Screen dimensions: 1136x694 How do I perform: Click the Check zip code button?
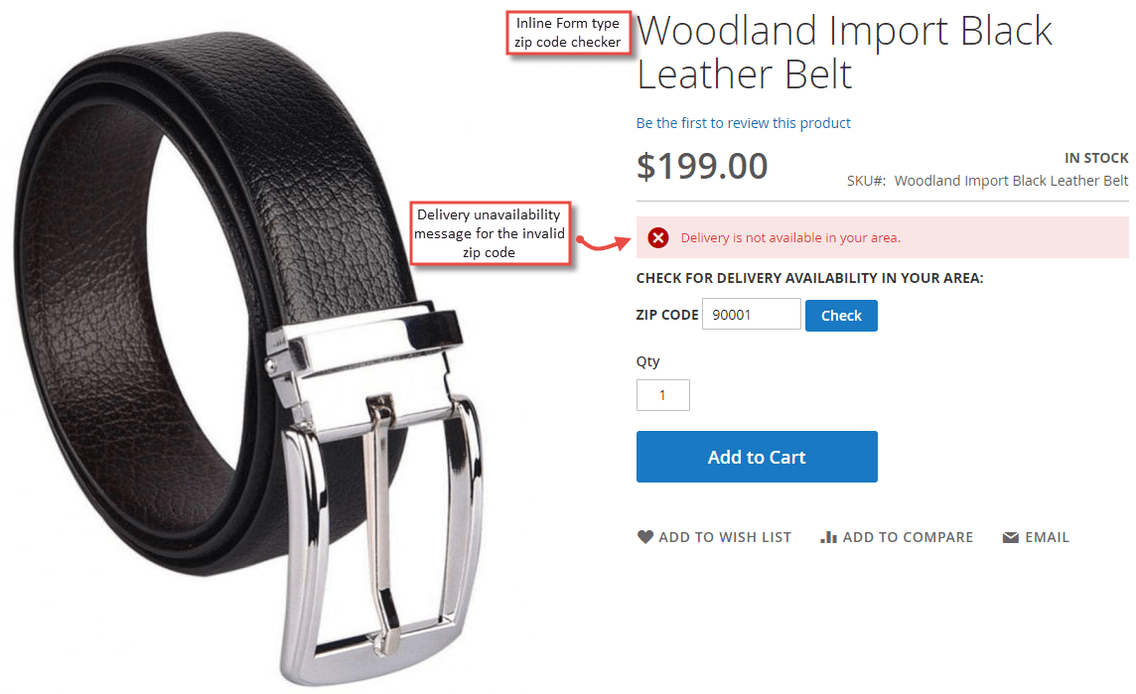841,315
